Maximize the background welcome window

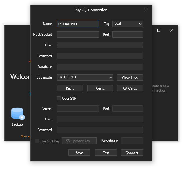[x=159, y=30]
